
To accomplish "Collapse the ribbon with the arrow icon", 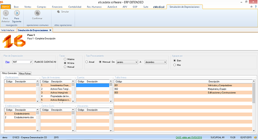I will (252, 7).
